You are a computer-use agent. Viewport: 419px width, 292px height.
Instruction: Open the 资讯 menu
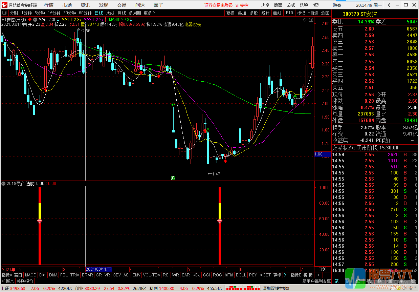click(85, 5)
